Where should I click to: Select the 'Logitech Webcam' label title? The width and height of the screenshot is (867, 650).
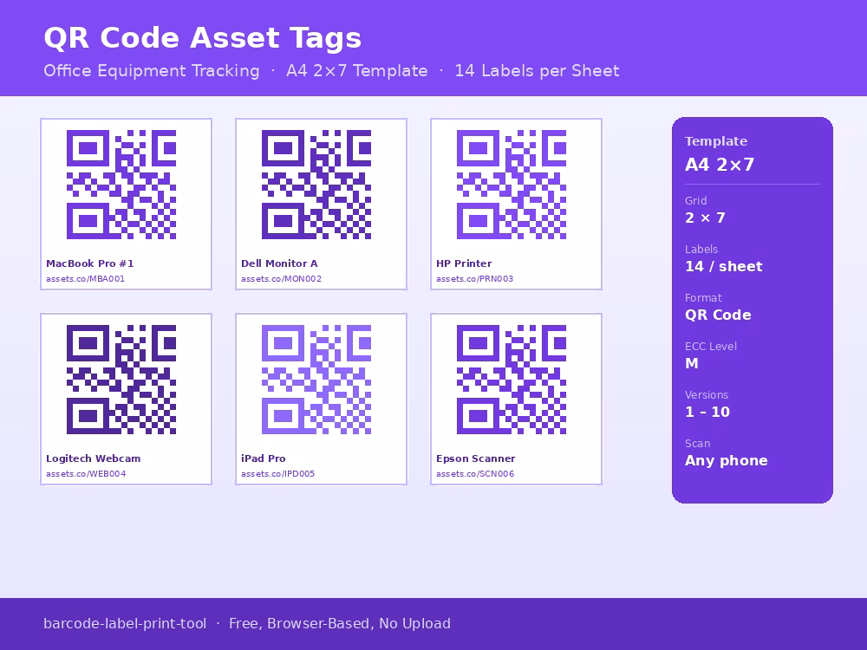[x=93, y=458]
